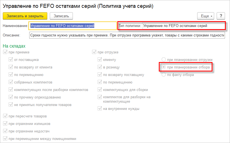Toggle the при отражении излишков checkbox

5,124
